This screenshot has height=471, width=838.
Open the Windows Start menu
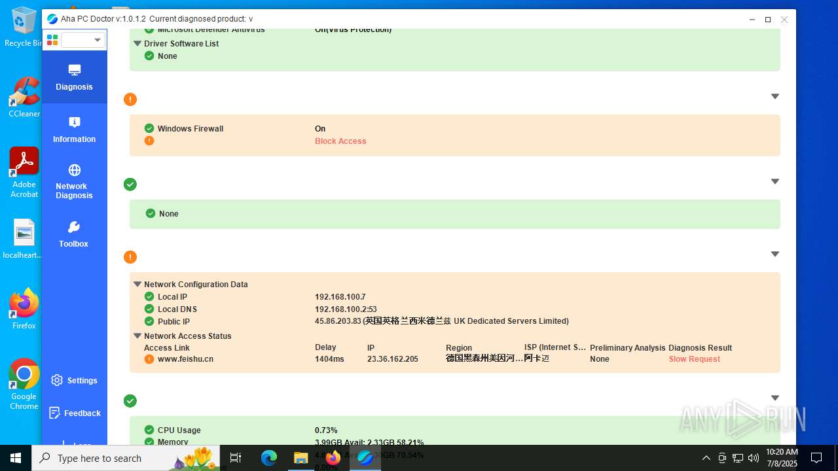(16, 458)
